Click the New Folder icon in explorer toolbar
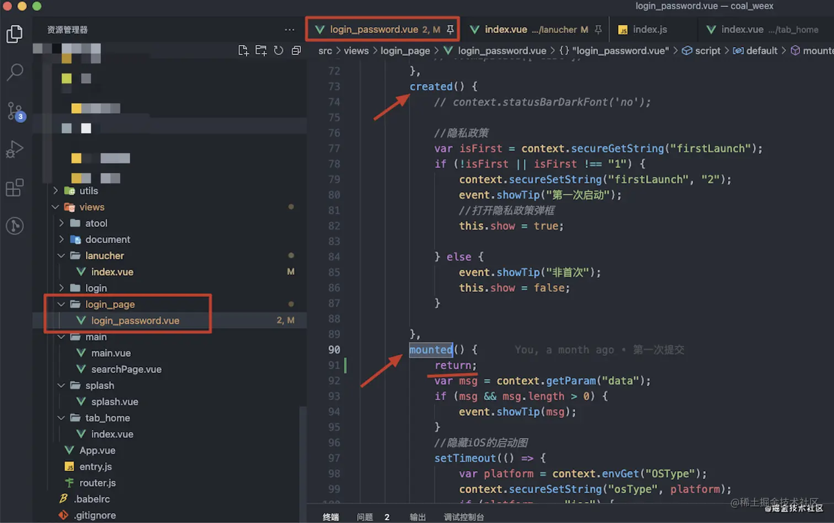 261,51
